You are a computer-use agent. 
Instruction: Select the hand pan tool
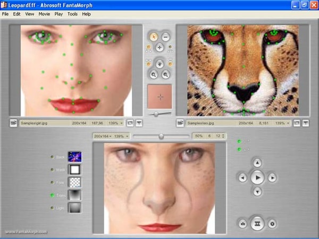(159, 64)
